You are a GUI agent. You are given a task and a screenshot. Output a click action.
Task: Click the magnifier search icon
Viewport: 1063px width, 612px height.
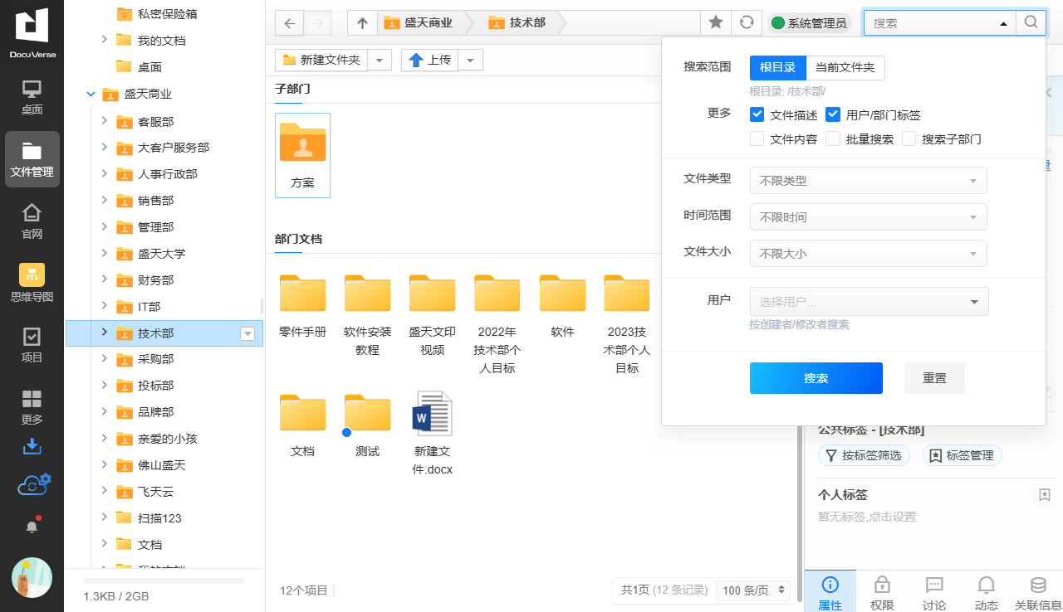[1031, 23]
